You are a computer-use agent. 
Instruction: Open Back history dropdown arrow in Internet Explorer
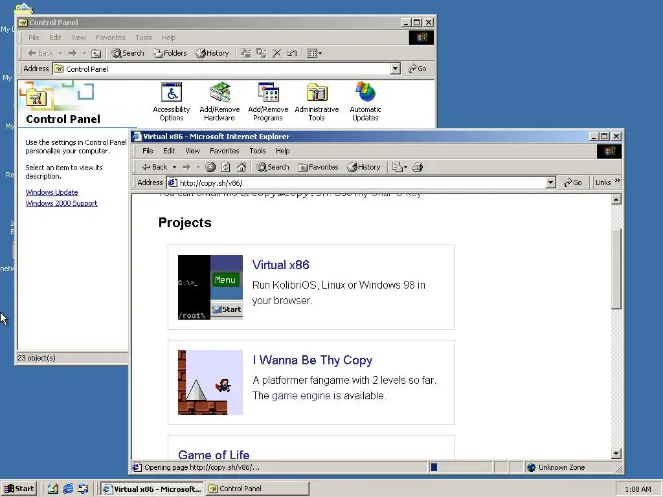click(174, 168)
